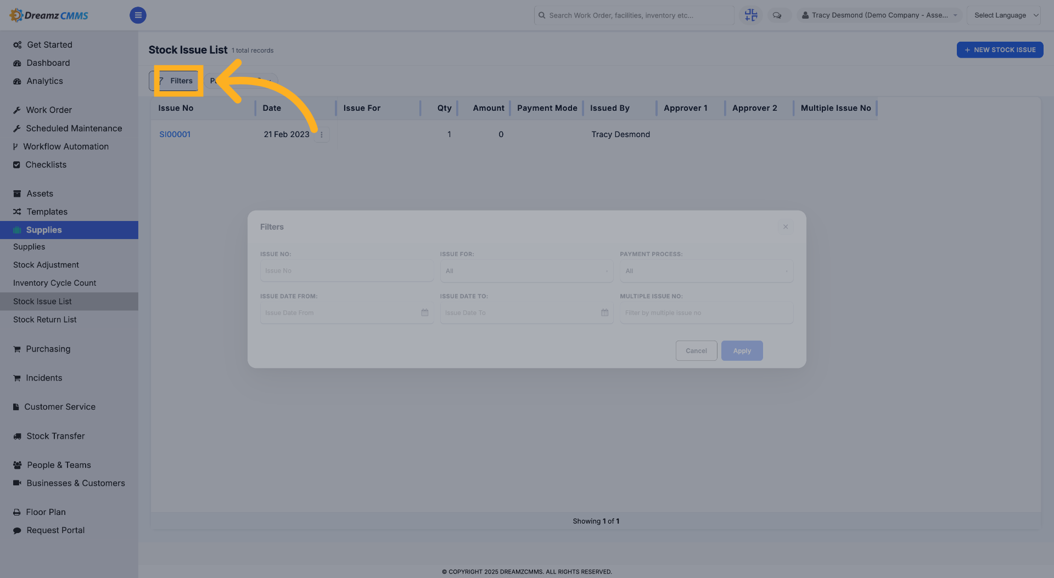
Task: Click the Multiple Issue No column header
Action: point(836,108)
